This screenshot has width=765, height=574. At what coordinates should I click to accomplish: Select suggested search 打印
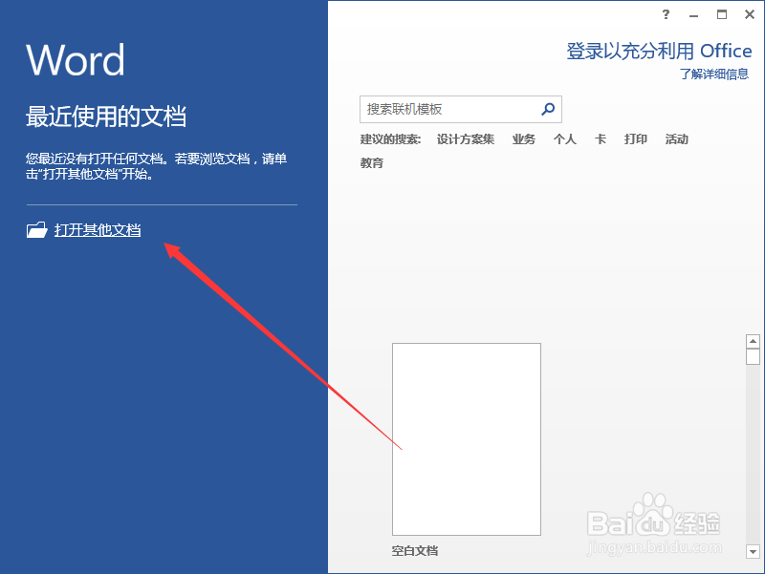coord(635,139)
